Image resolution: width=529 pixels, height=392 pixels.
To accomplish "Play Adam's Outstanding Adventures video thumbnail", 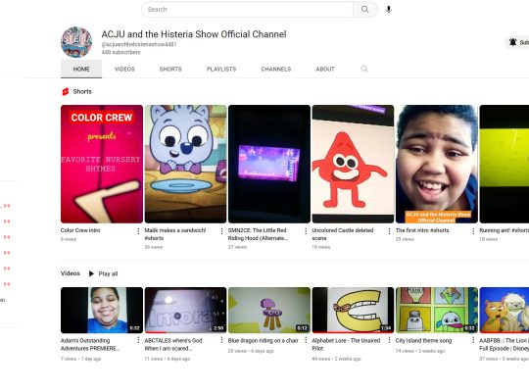I will coord(102,310).
